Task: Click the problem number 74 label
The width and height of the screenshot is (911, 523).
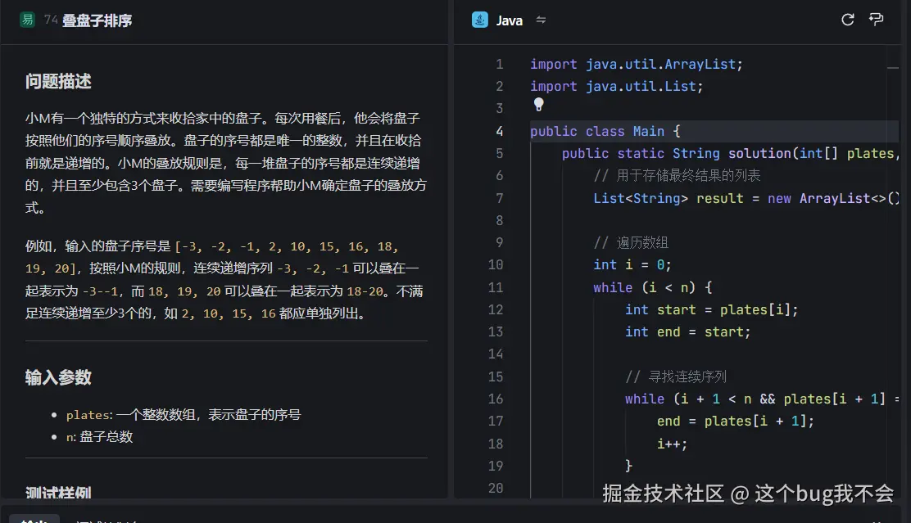Action: click(51, 17)
